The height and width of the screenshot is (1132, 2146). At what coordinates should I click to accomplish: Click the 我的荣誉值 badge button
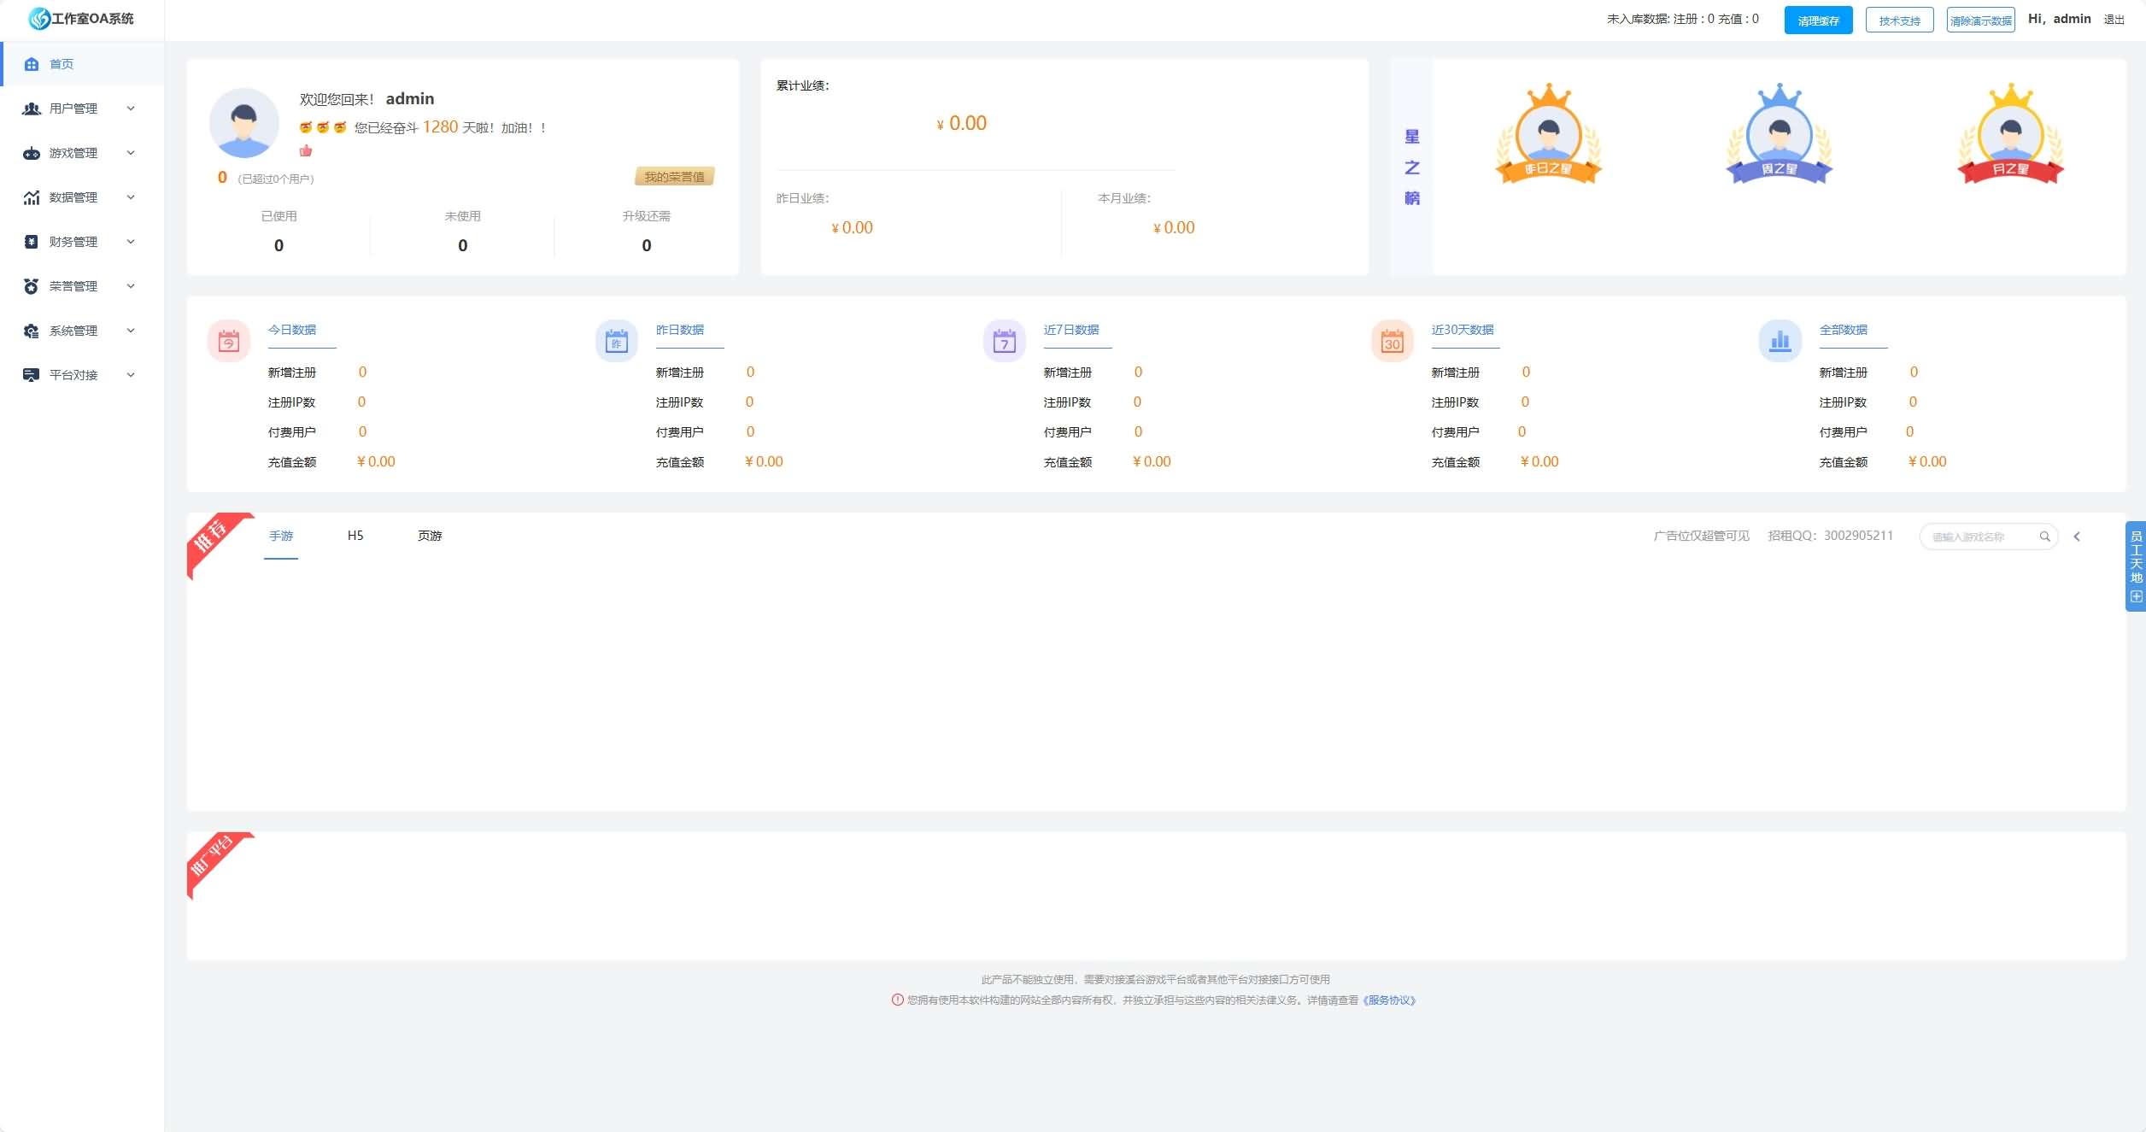(674, 177)
